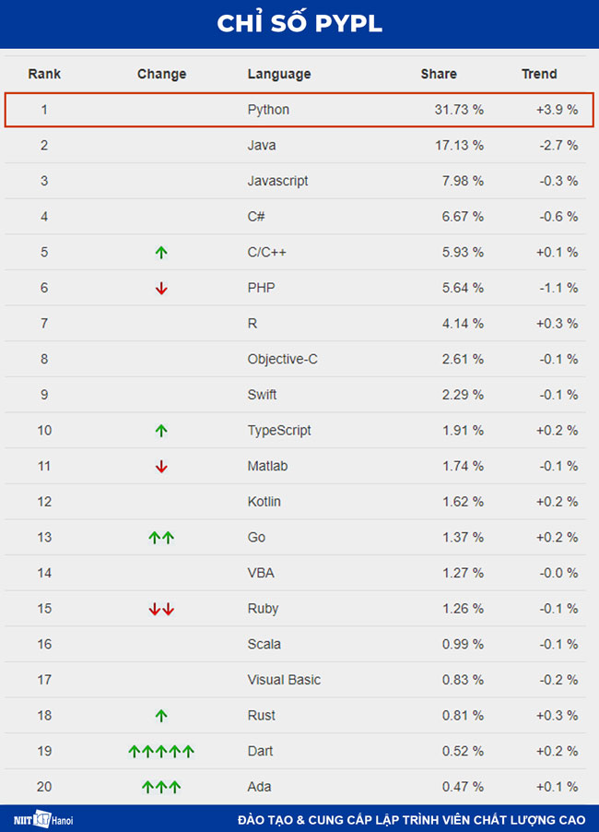Click the NIIT Hanoi logo

[x=43, y=819]
